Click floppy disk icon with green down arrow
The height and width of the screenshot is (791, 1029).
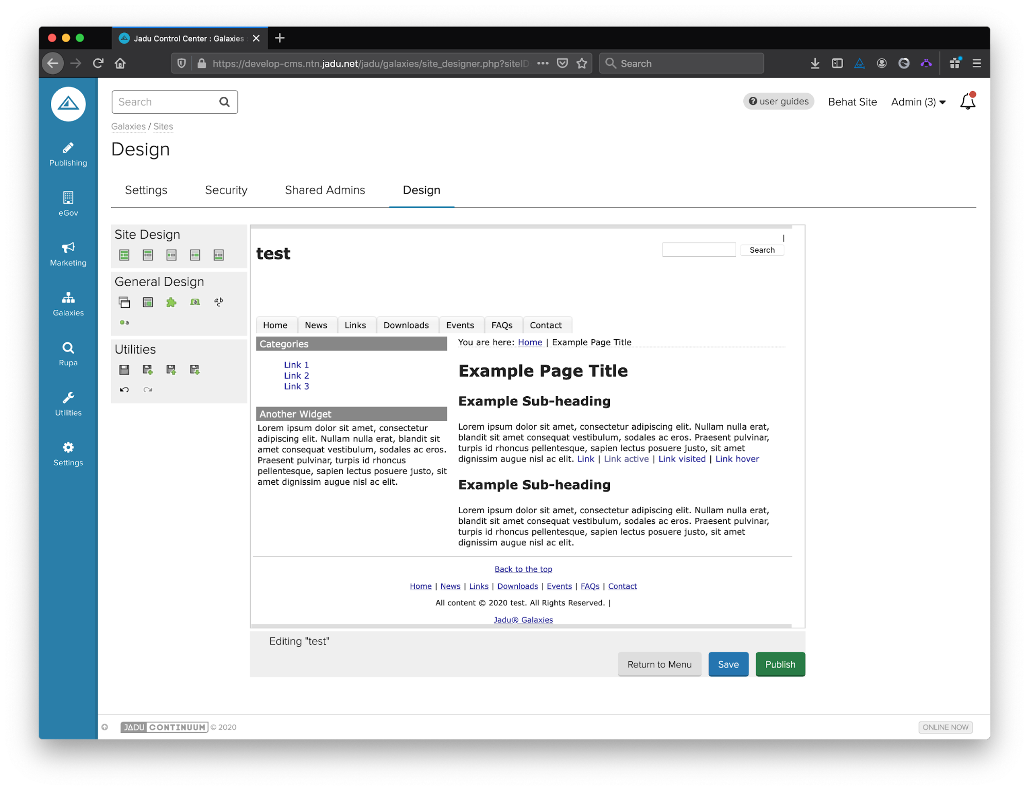click(195, 370)
